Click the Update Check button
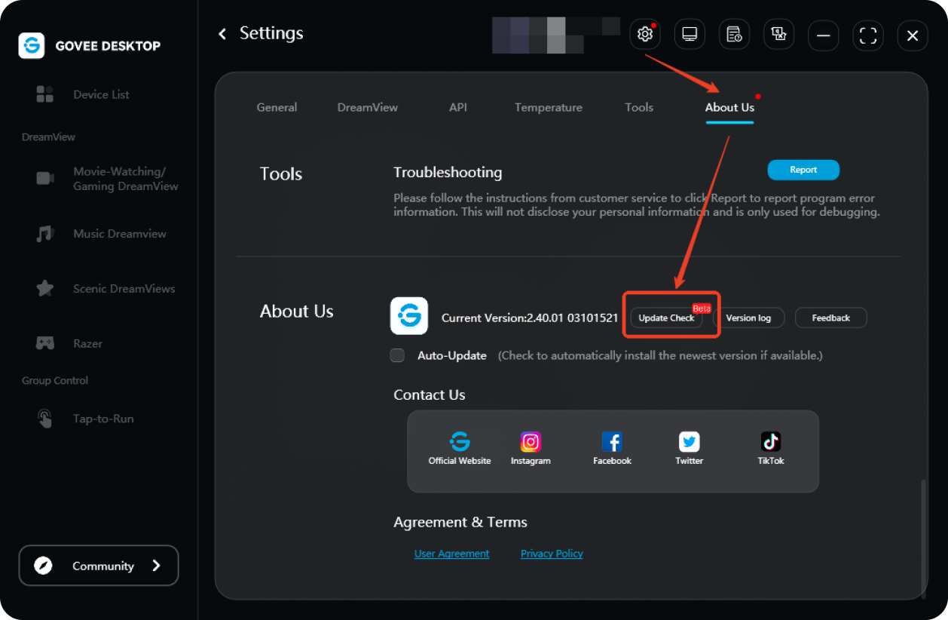Viewport: 948px width, 620px height. (x=666, y=318)
